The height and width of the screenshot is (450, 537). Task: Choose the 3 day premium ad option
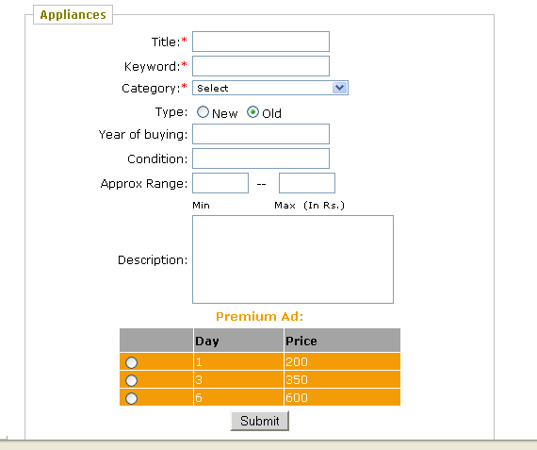(x=131, y=380)
